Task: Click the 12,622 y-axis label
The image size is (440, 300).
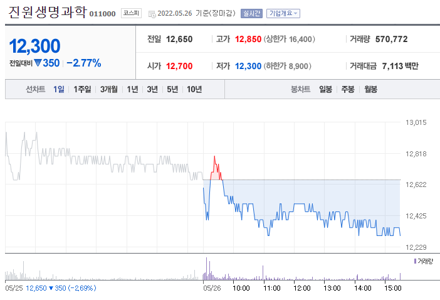Action: point(416,185)
